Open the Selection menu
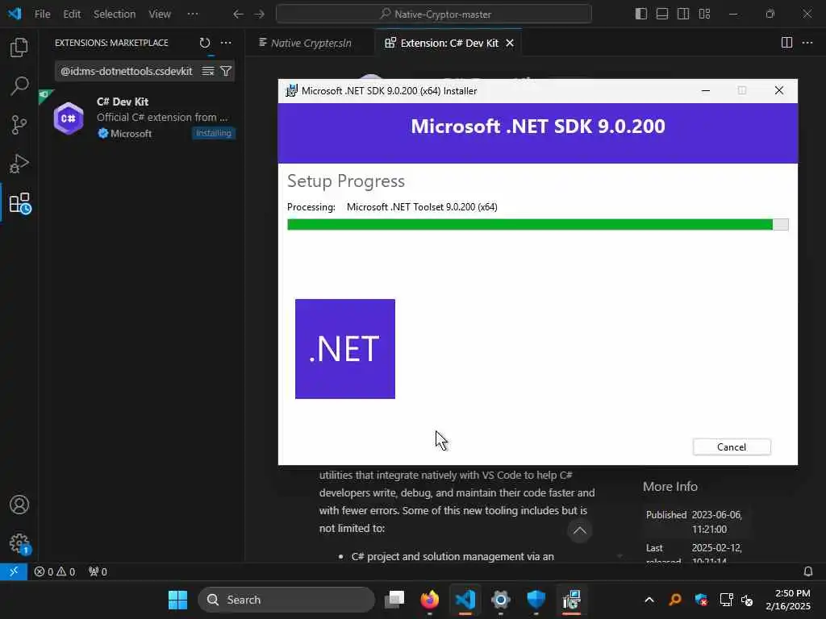The width and height of the screenshot is (826, 619). click(x=115, y=15)
